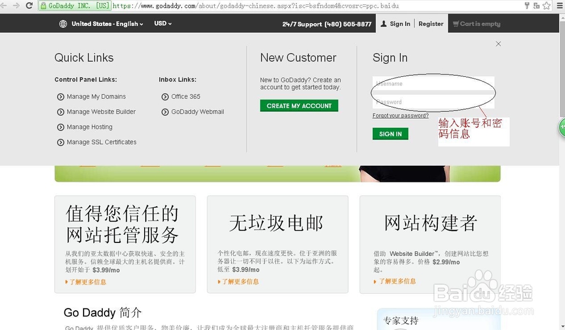Open the USD currency dropdown
This screenshot has width=565, height=330.
[162, 24]
